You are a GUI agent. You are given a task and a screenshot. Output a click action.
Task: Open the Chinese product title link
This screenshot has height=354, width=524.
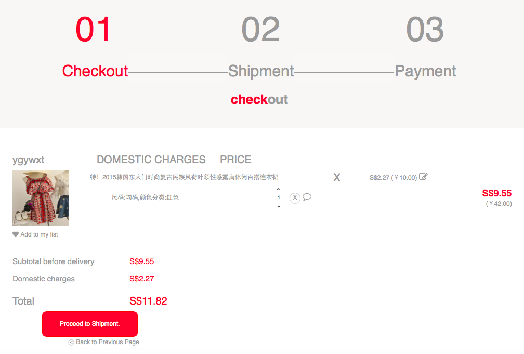(184, 177)
